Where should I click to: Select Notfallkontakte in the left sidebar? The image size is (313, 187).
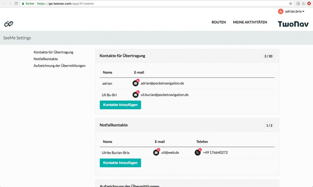pyautogui.click(x=46, y=59)
